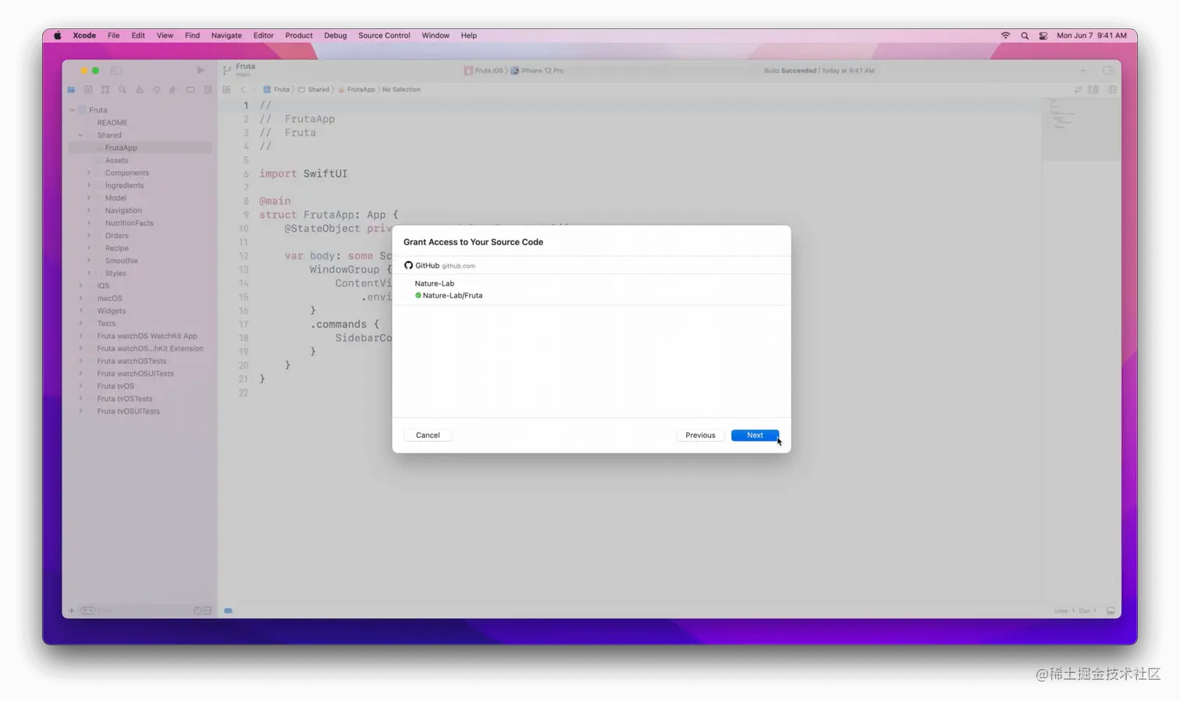Select FrutaApp in the navigator
1180x701 pixels.
click(x=140, y=148)
